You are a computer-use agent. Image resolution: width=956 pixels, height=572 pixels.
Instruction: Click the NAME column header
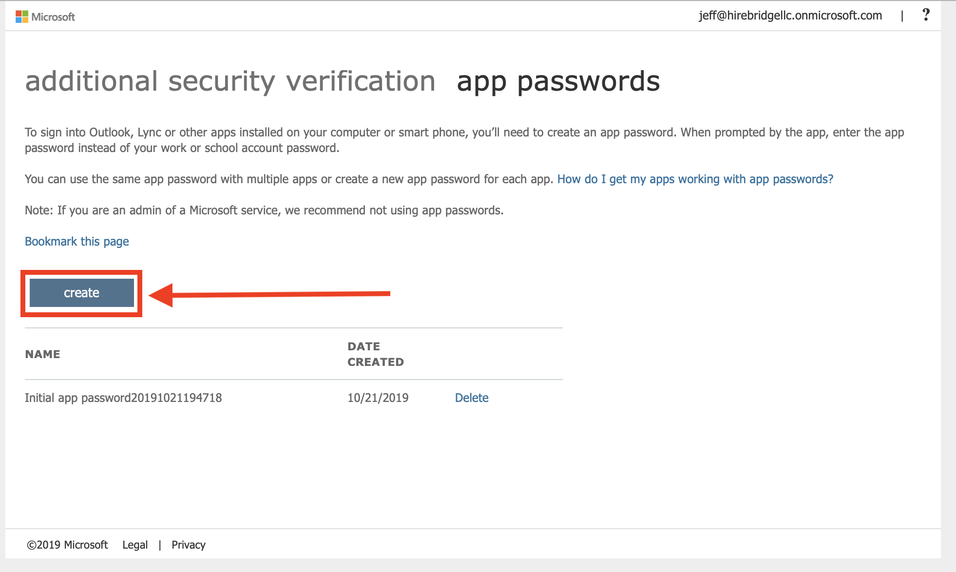click(43, 354)
